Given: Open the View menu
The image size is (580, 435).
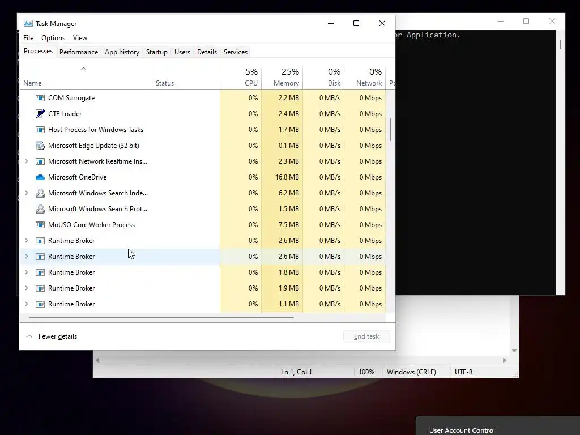Looking at the screenshot, I should [x=80, y=38].
